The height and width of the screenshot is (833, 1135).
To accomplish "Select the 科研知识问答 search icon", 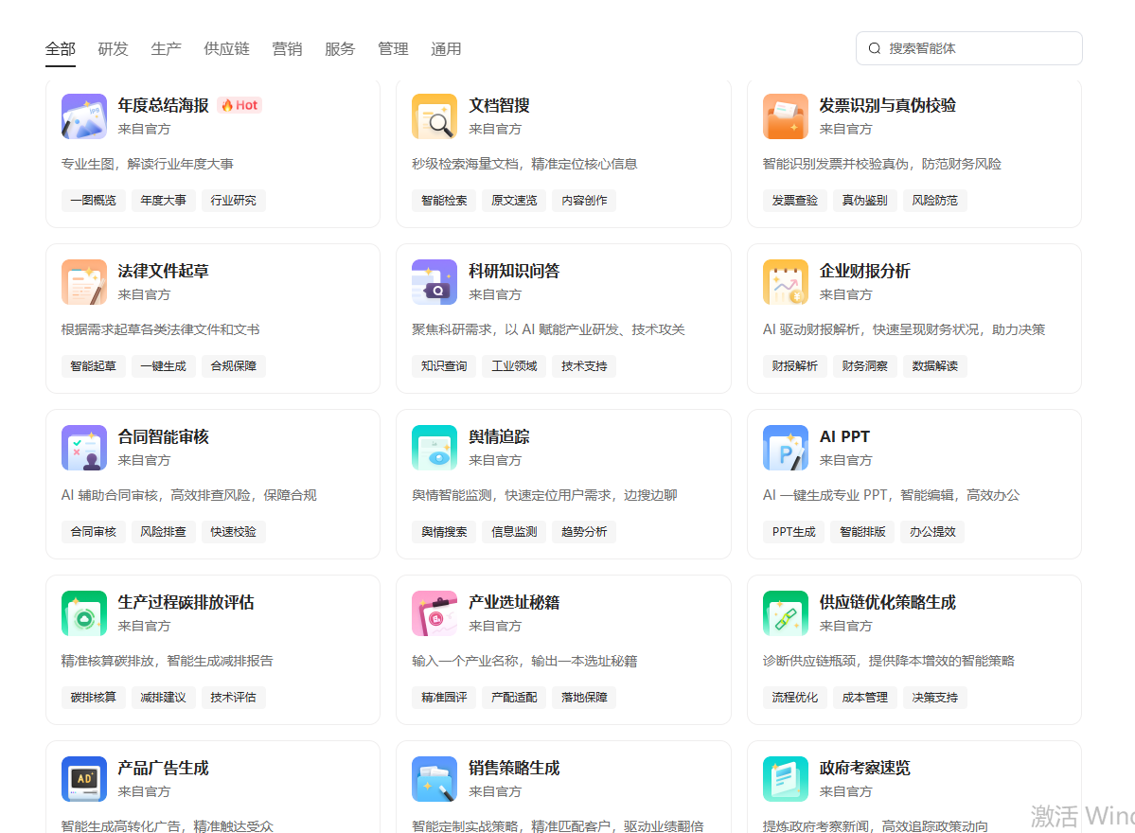I will click(434, 281).
